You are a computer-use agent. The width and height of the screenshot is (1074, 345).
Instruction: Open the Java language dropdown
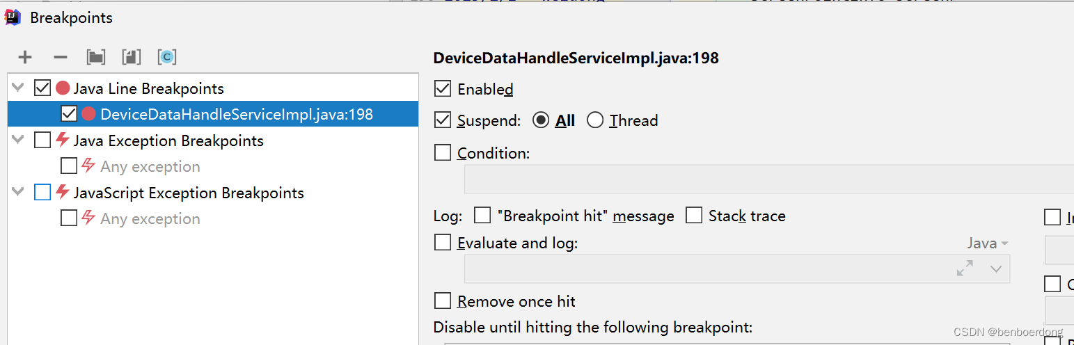click(988, 243)
